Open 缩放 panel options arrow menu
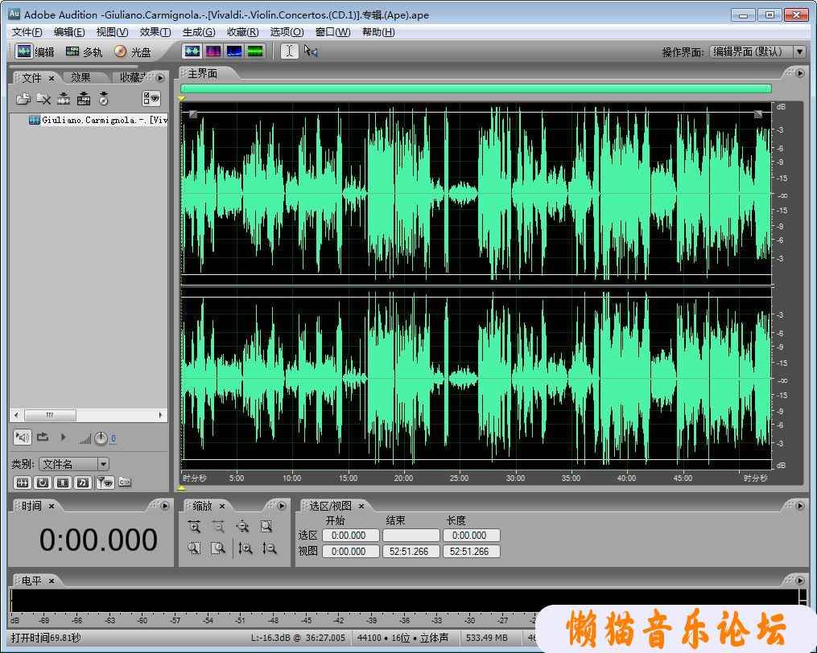Image resolution: width=817 pixels, height=653 pixels. (282, 506)
